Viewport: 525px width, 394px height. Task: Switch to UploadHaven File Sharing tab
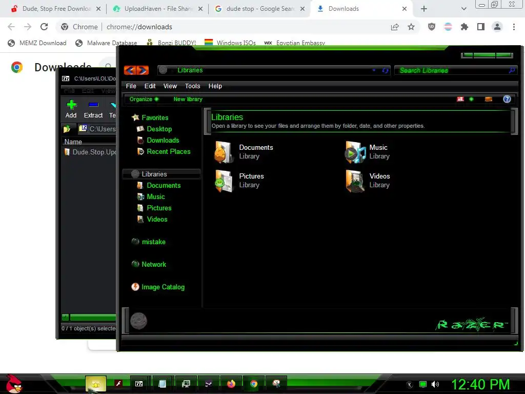click(x=157, y=9)
